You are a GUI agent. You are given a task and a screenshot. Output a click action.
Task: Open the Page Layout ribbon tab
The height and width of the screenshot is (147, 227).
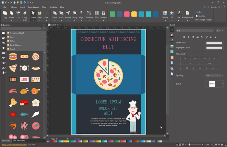[x=33, y=7]
